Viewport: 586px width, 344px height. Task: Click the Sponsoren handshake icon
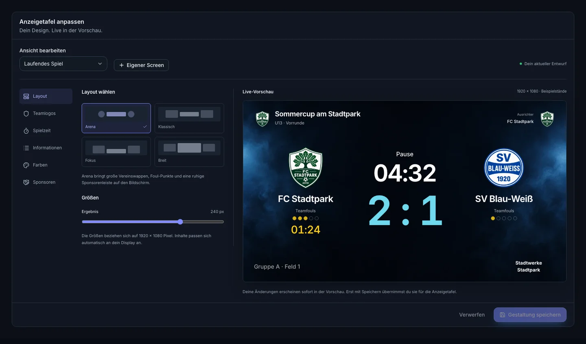(x=26, y=182)
